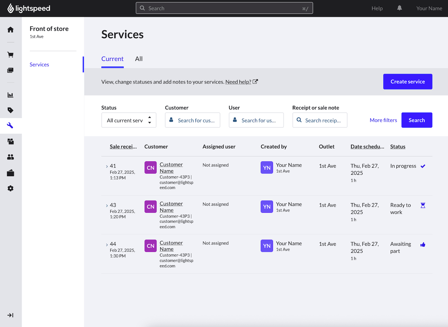Click the thumbs-up icon on service 44
Screen dimensions: 448x327
point(423,244)
